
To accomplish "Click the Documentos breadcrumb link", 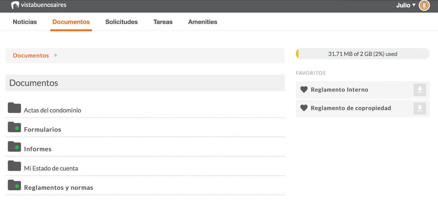I will tap(31, 55).
